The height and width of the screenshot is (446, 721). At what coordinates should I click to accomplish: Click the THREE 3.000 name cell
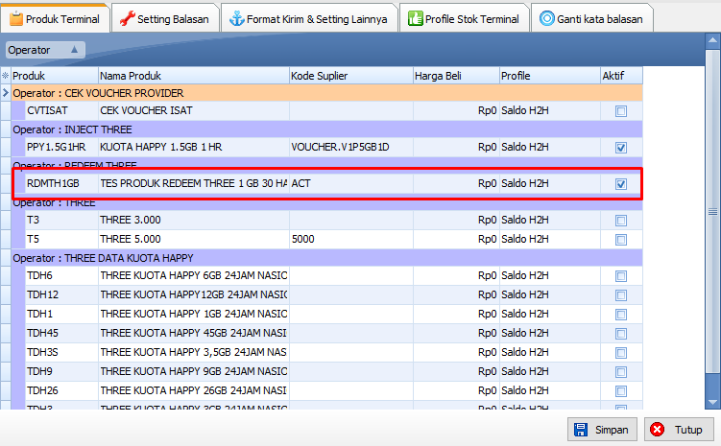(194, 220)
